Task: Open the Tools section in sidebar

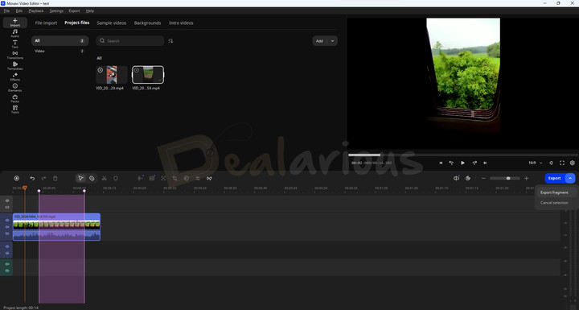Action: coord(15,110)
